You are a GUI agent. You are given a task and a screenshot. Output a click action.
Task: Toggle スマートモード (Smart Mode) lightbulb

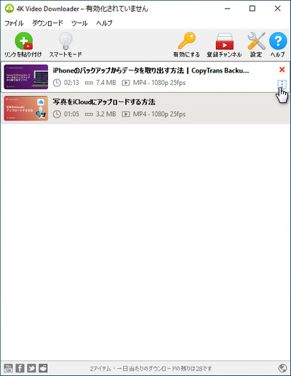tap(65, 41)
